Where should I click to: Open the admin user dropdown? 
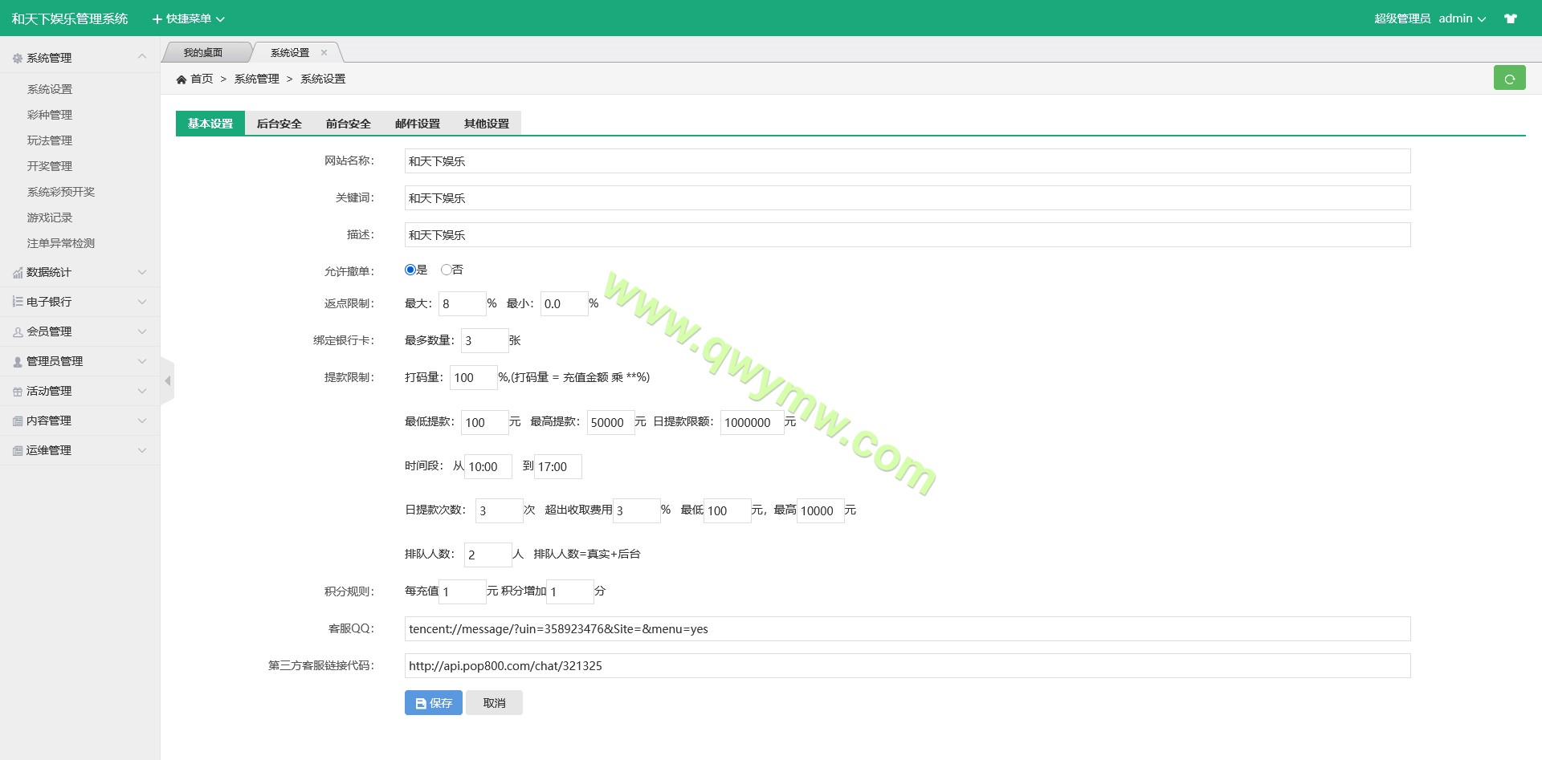(x=1462, y=18)
